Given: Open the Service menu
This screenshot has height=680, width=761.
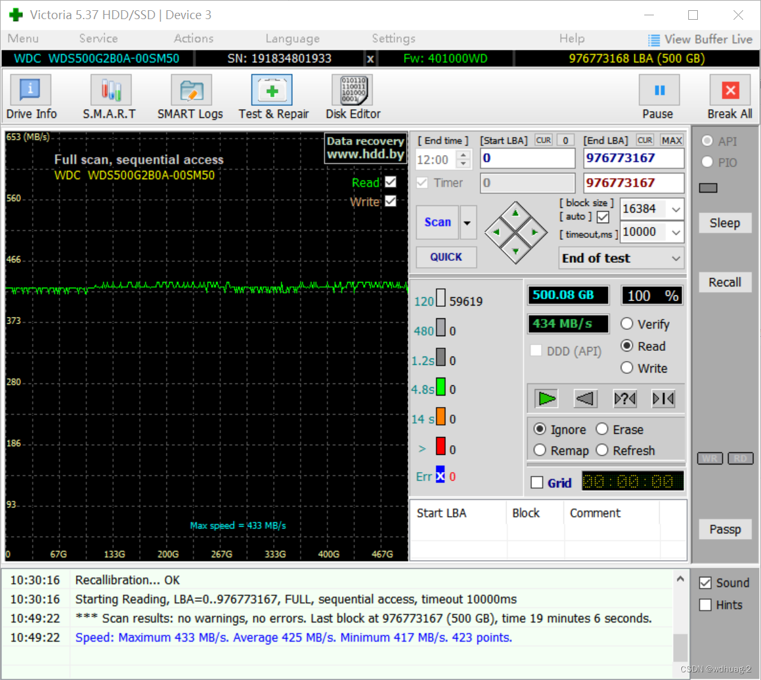Looking at the screenshot, I should [98, 39].
